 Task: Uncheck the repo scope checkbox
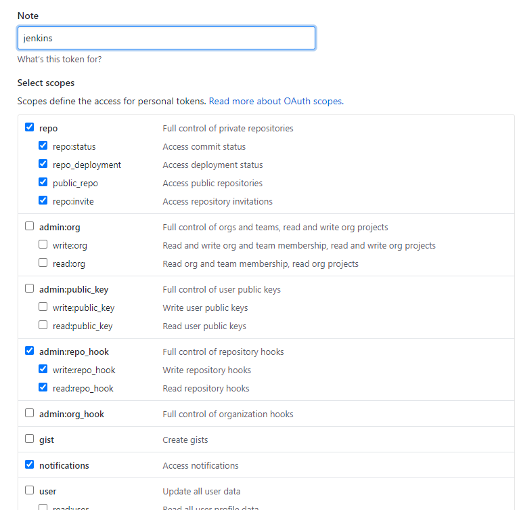(29, 127)
